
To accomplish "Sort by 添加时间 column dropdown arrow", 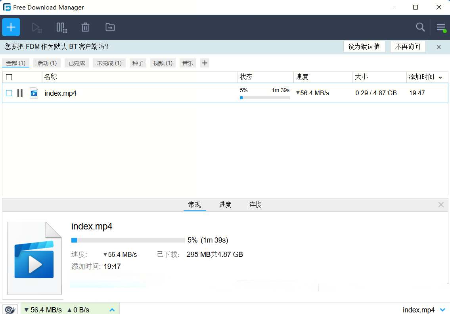I will click(x=440, y=77).
